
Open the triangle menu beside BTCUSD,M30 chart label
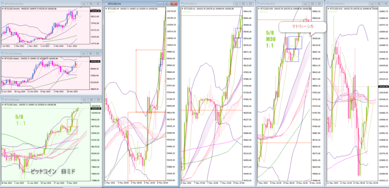click(259, 8)
